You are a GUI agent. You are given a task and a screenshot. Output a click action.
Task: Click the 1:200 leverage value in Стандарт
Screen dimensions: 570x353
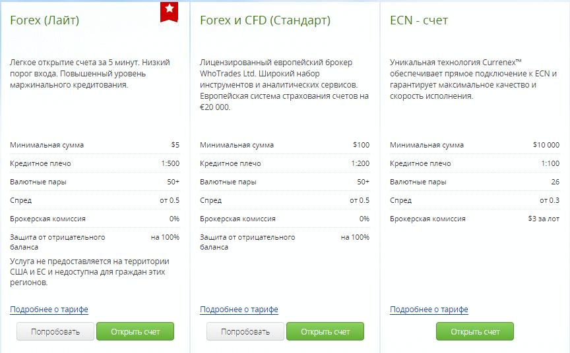tap(360, 163)
